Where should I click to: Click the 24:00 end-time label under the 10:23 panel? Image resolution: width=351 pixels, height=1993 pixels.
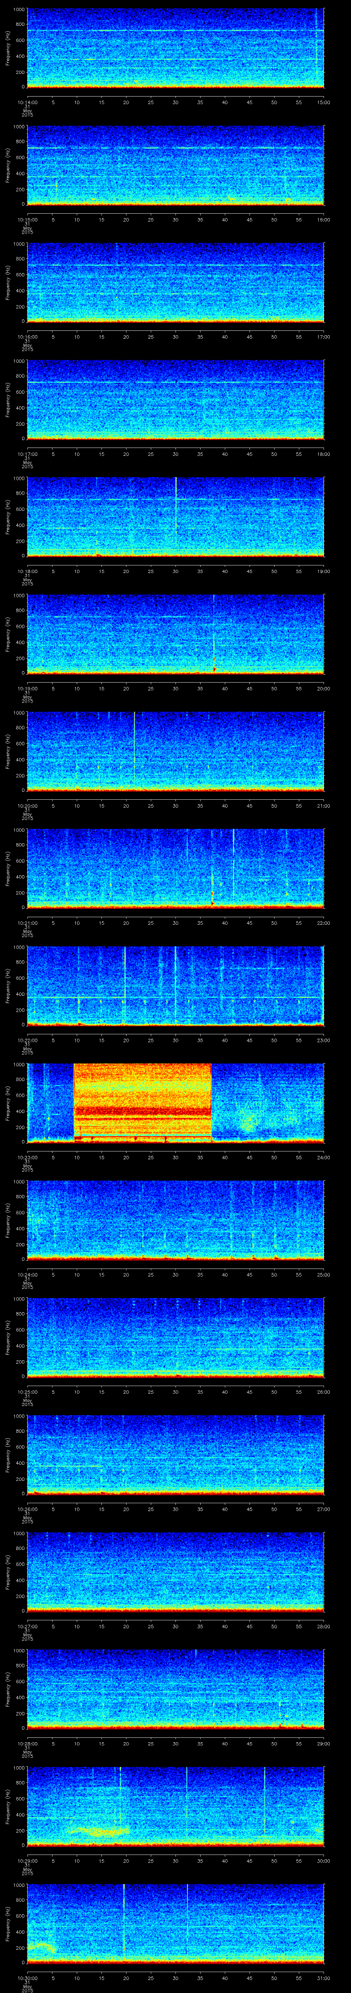click(323, 1157)
